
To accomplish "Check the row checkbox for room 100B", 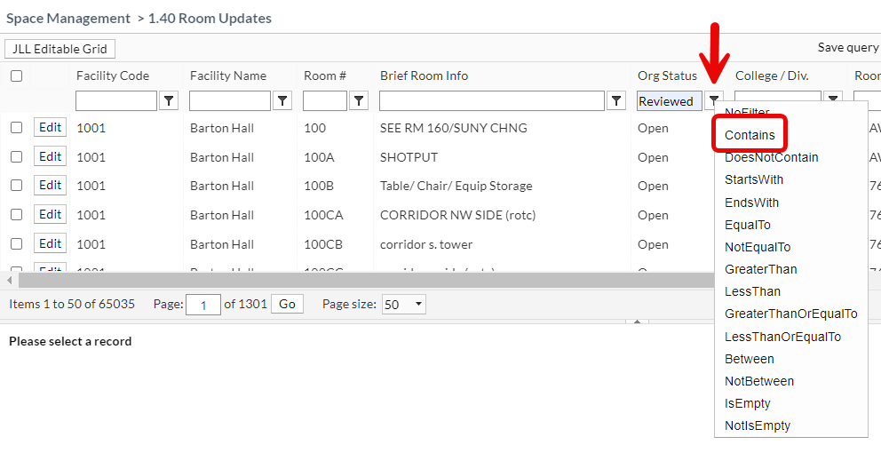I will pyautogui.click(x=16, y=186).
